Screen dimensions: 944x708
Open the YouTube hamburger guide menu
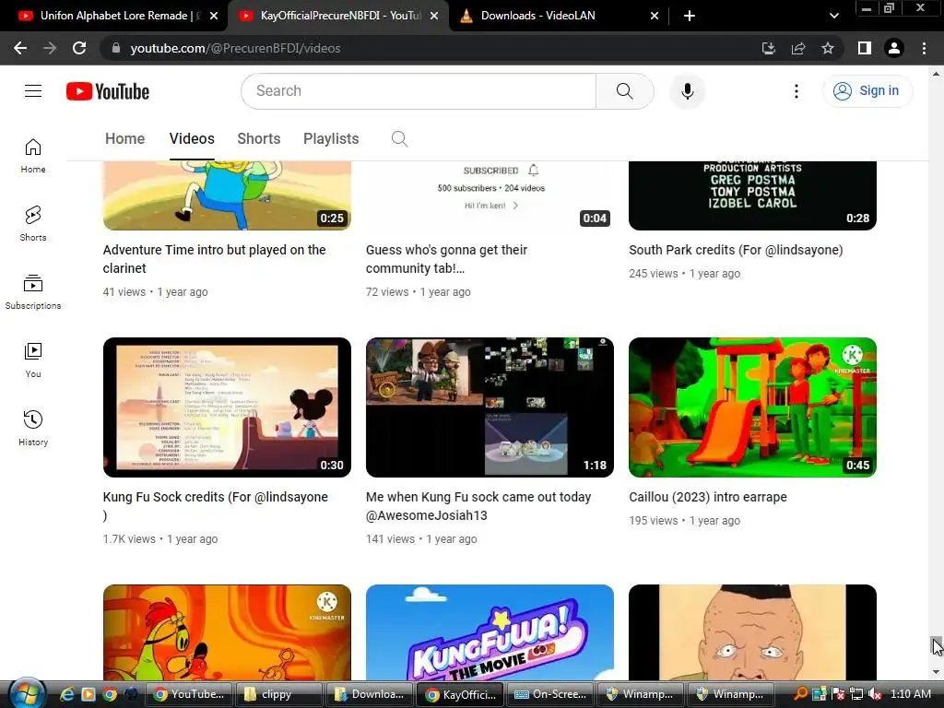click(33, 91)
